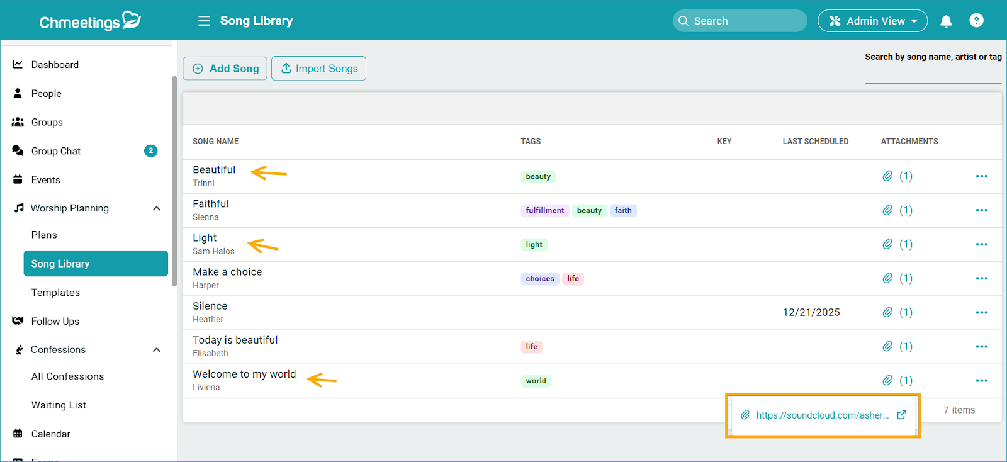Collapse the Worship Planning section
This screenshot has width=1007, height=462.
(x=157, y=208)
